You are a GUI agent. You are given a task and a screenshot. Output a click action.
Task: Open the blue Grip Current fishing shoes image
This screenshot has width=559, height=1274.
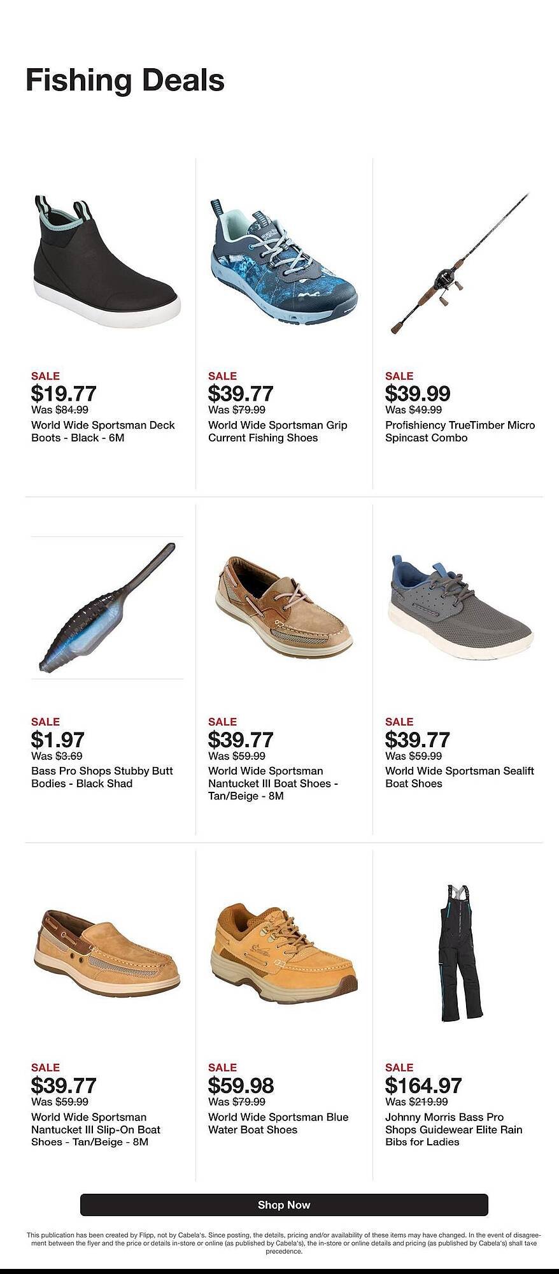point(283,264)
